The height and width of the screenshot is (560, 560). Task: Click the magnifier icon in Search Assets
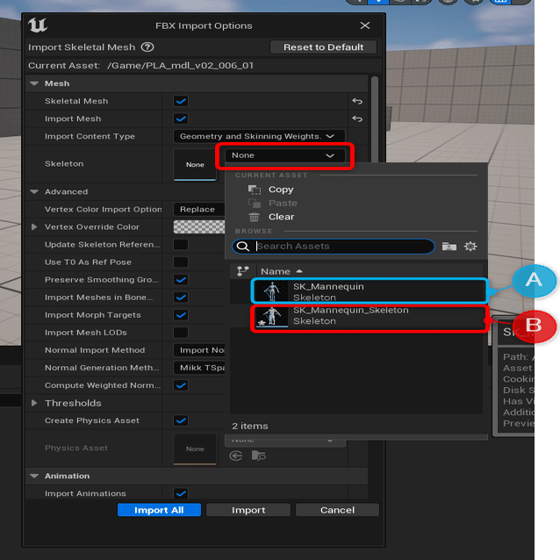[243, 246]
